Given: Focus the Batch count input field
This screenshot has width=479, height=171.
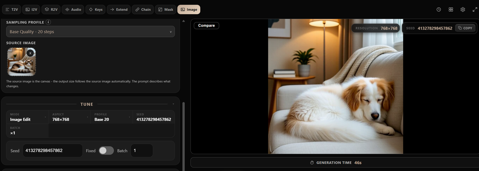Looking at the screenshot, I should [x=142, y=150].
